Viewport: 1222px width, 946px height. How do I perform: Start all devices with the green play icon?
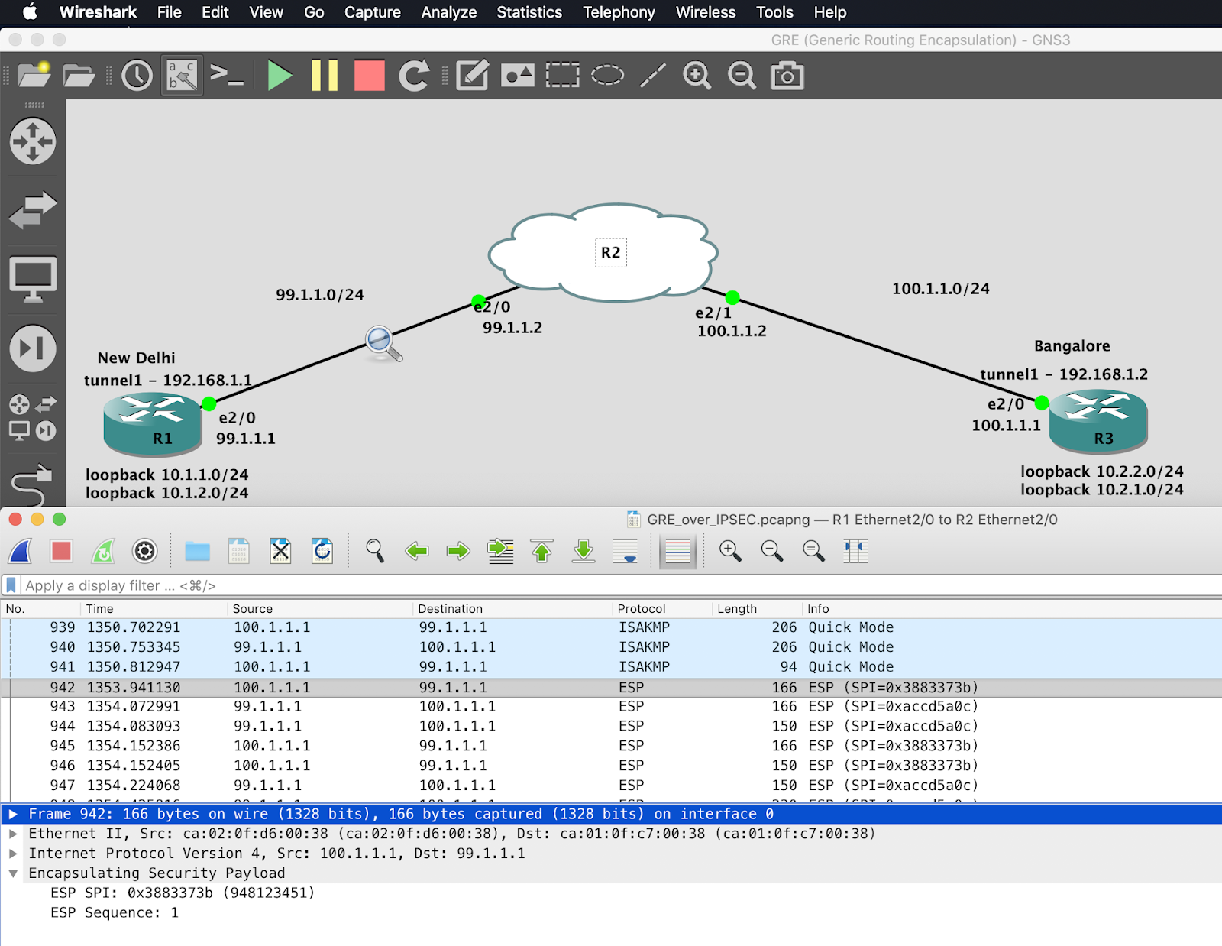[x=280, y=76]
